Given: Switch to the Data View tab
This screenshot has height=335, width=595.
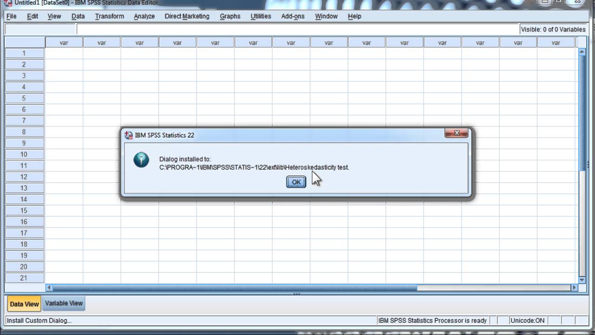Looking at the screenshot, I should click(x=24, y=304).
